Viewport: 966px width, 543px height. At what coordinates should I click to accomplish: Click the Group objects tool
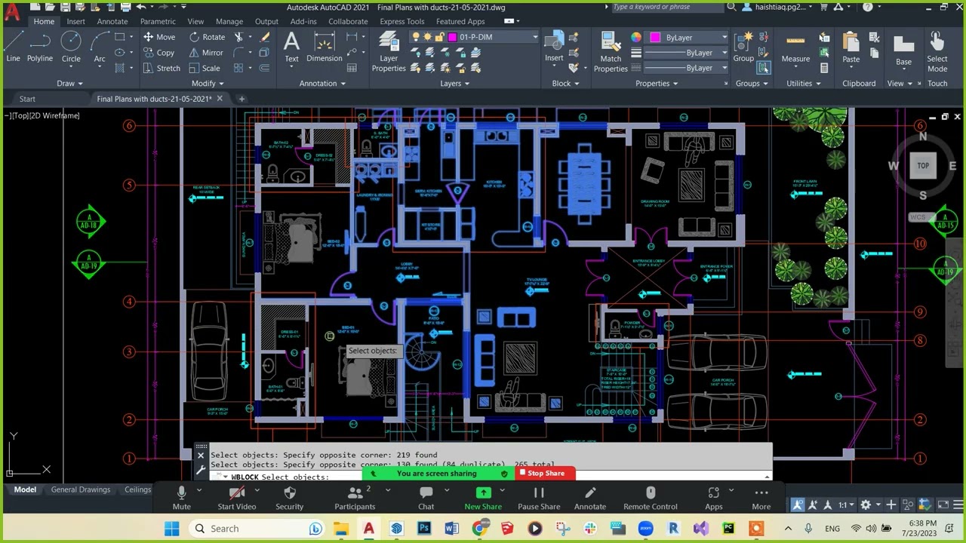click(x=743, y=47)
